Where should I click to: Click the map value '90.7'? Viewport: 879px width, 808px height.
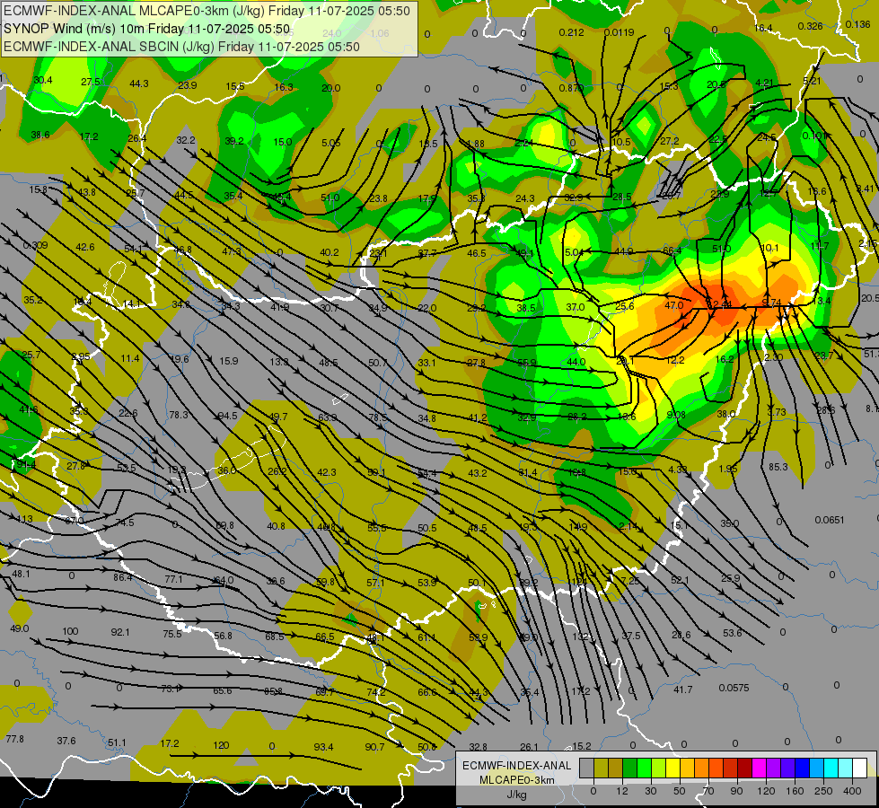pos(374,747)
